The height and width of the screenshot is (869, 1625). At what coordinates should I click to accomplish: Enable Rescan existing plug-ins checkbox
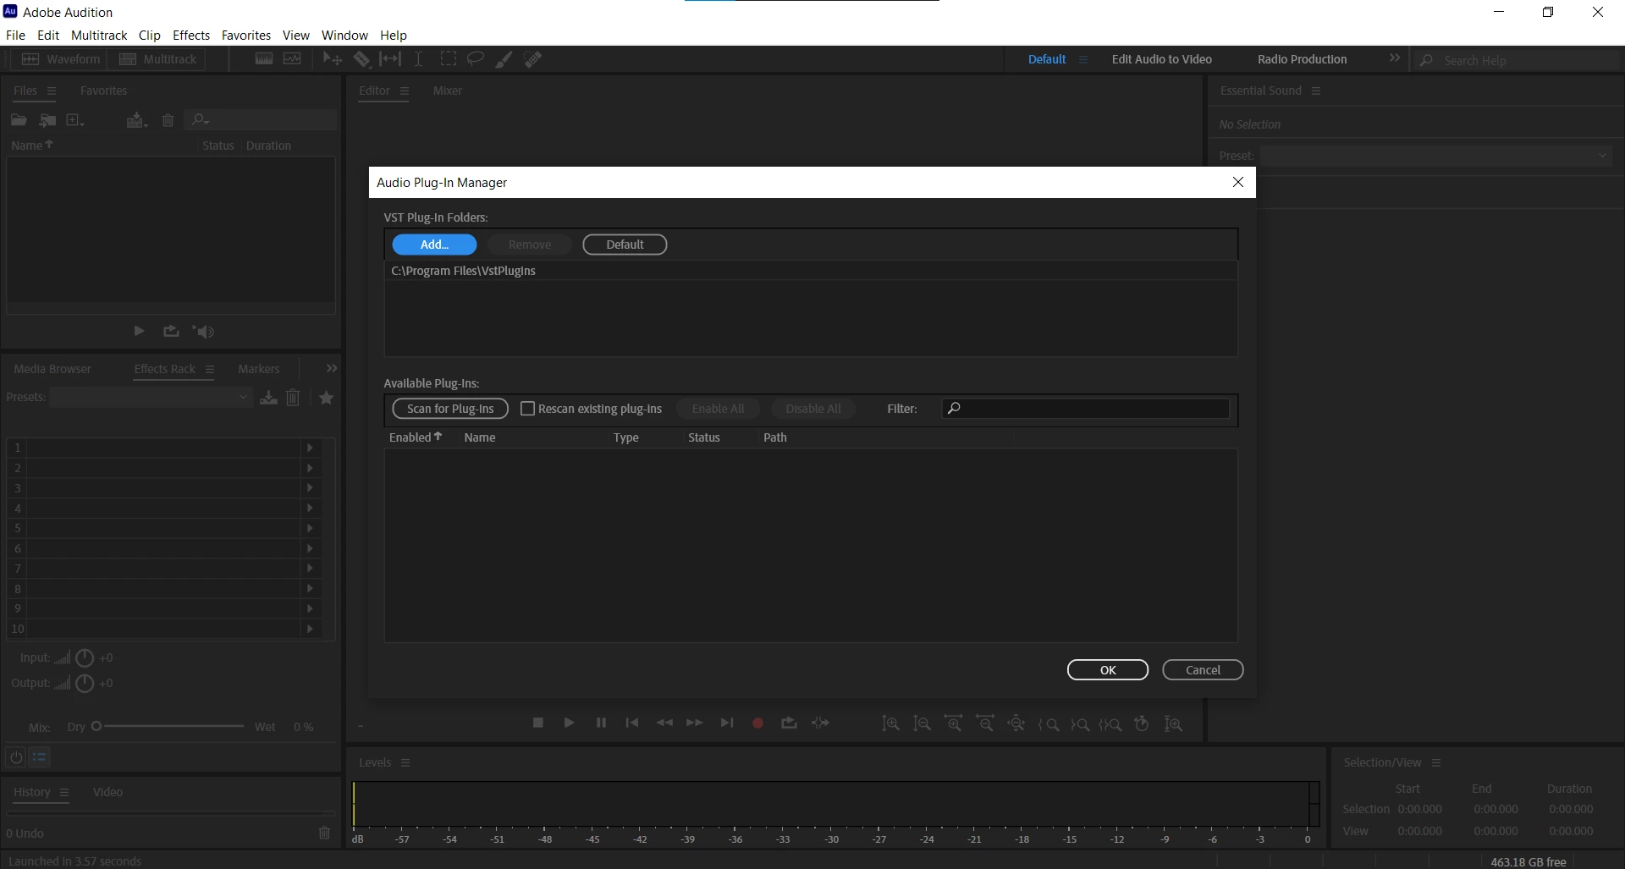coord(527,409)
